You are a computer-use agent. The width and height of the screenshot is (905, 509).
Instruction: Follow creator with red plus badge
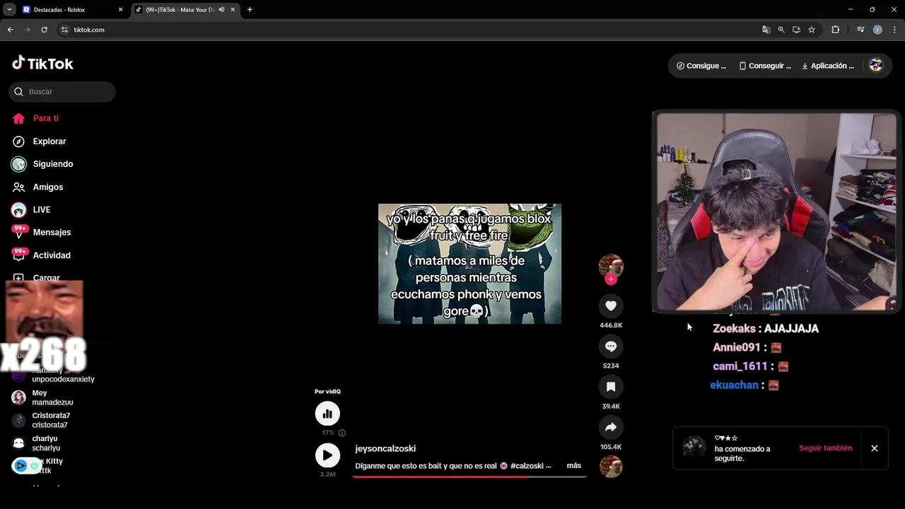pyautogui.click(x=611, y=279)
